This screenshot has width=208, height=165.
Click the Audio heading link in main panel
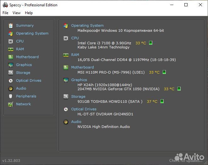[x=76, y=122]
